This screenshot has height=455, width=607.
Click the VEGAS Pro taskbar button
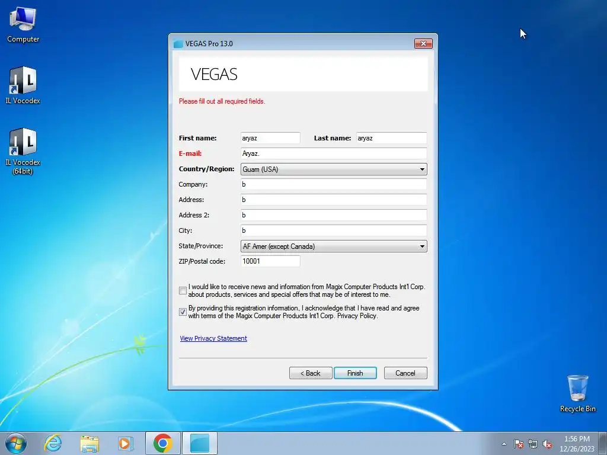click(x=200, y=443)
